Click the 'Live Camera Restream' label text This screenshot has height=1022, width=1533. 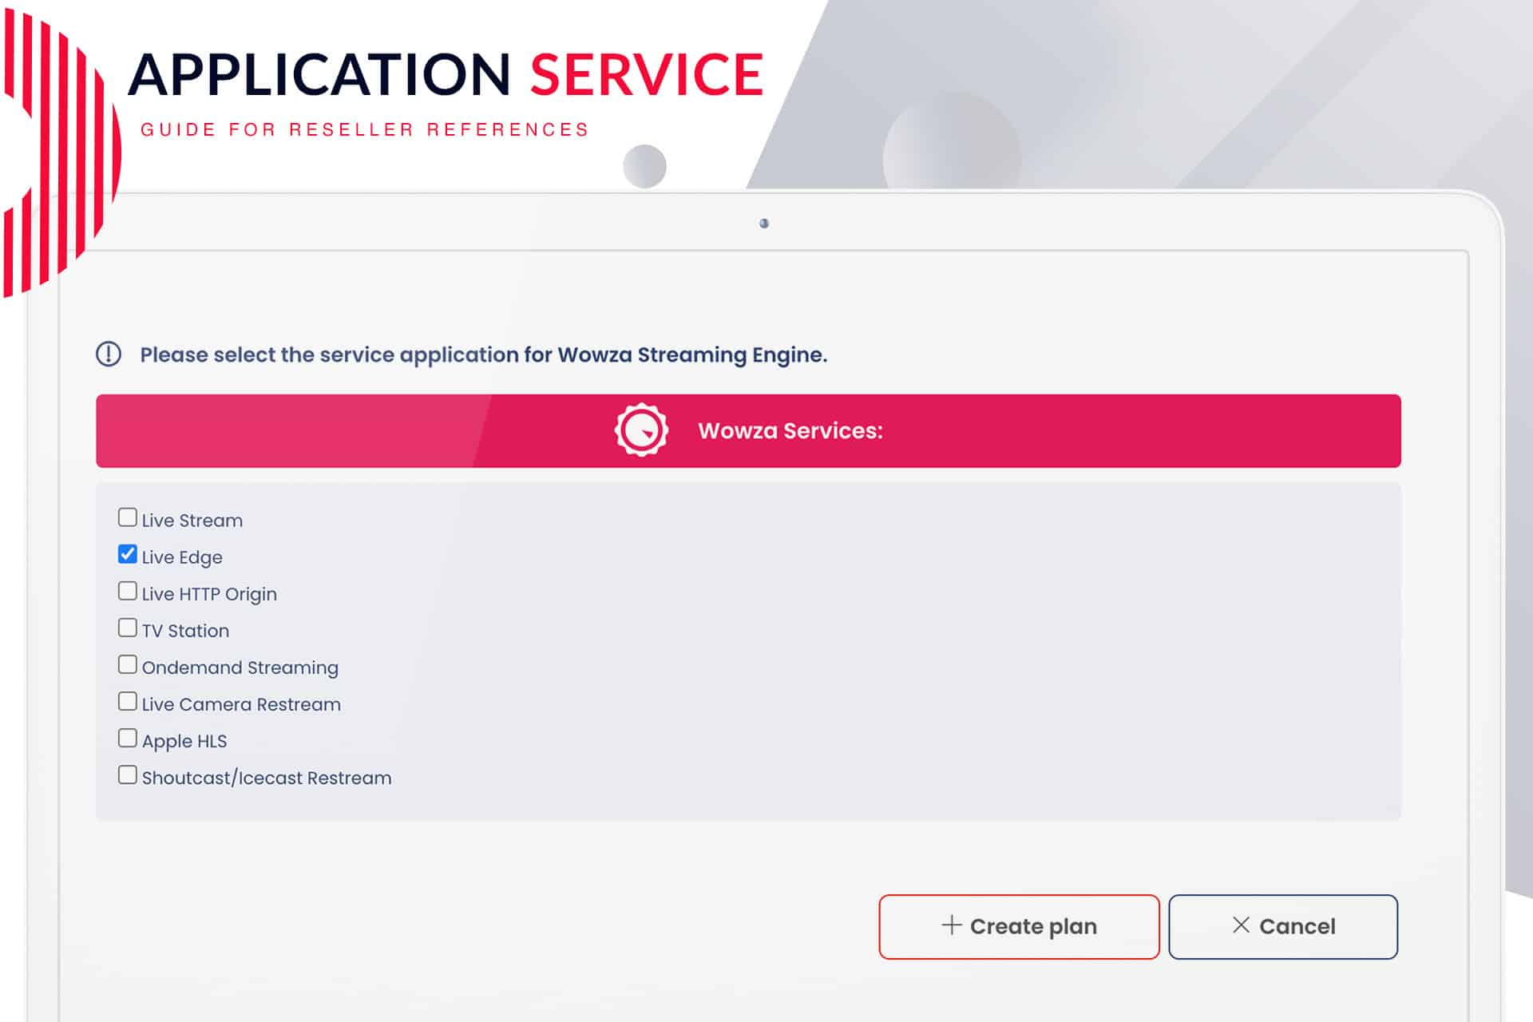click(241, 704)
